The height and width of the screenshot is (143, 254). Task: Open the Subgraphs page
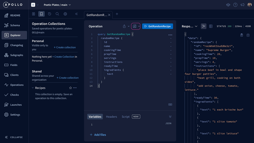pos(14,55)
